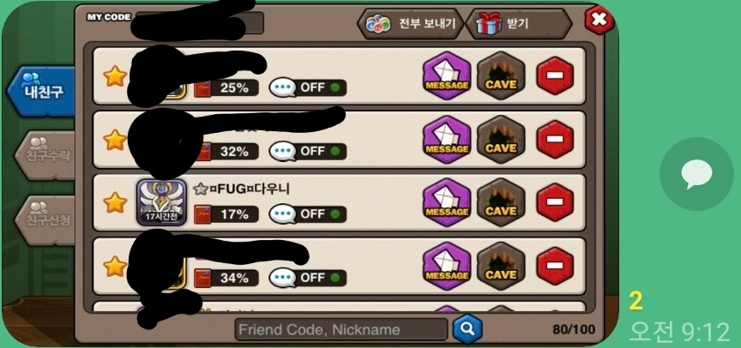Screen dimensions: 741x348
Task: Visit CAVE of ¤FUG¤다우니
Action: (501, 202)
